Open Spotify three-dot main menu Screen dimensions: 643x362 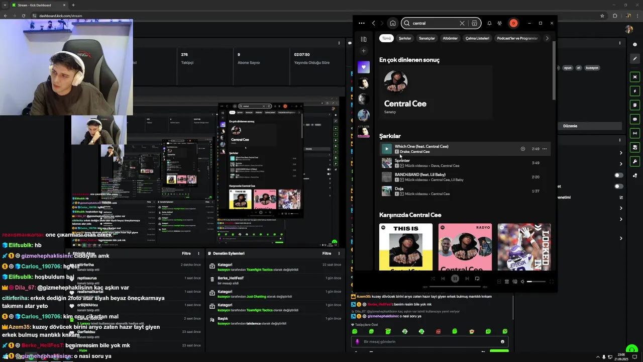pyautogui.click(x=362, y=23)
